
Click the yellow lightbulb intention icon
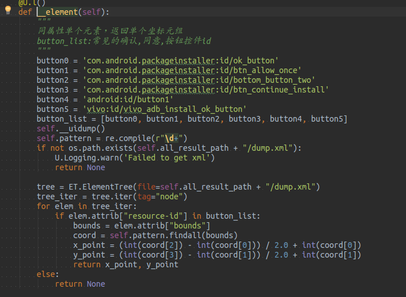(8, 11)
